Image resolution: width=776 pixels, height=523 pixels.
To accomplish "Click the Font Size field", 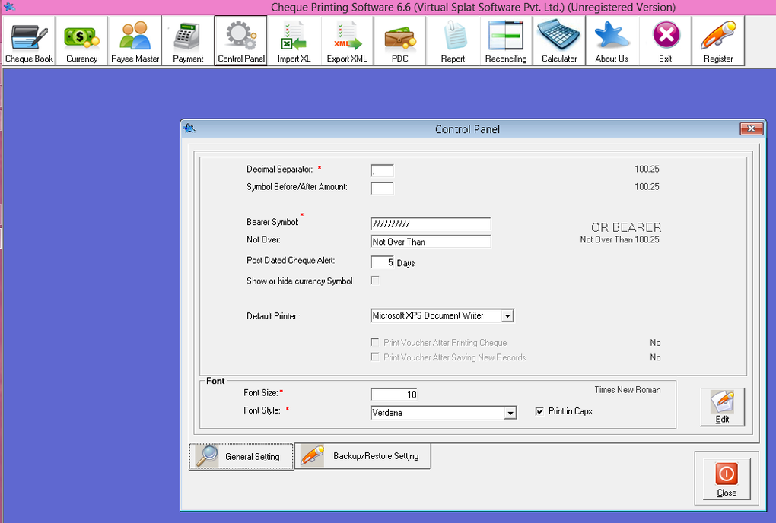I will point(394,395).
